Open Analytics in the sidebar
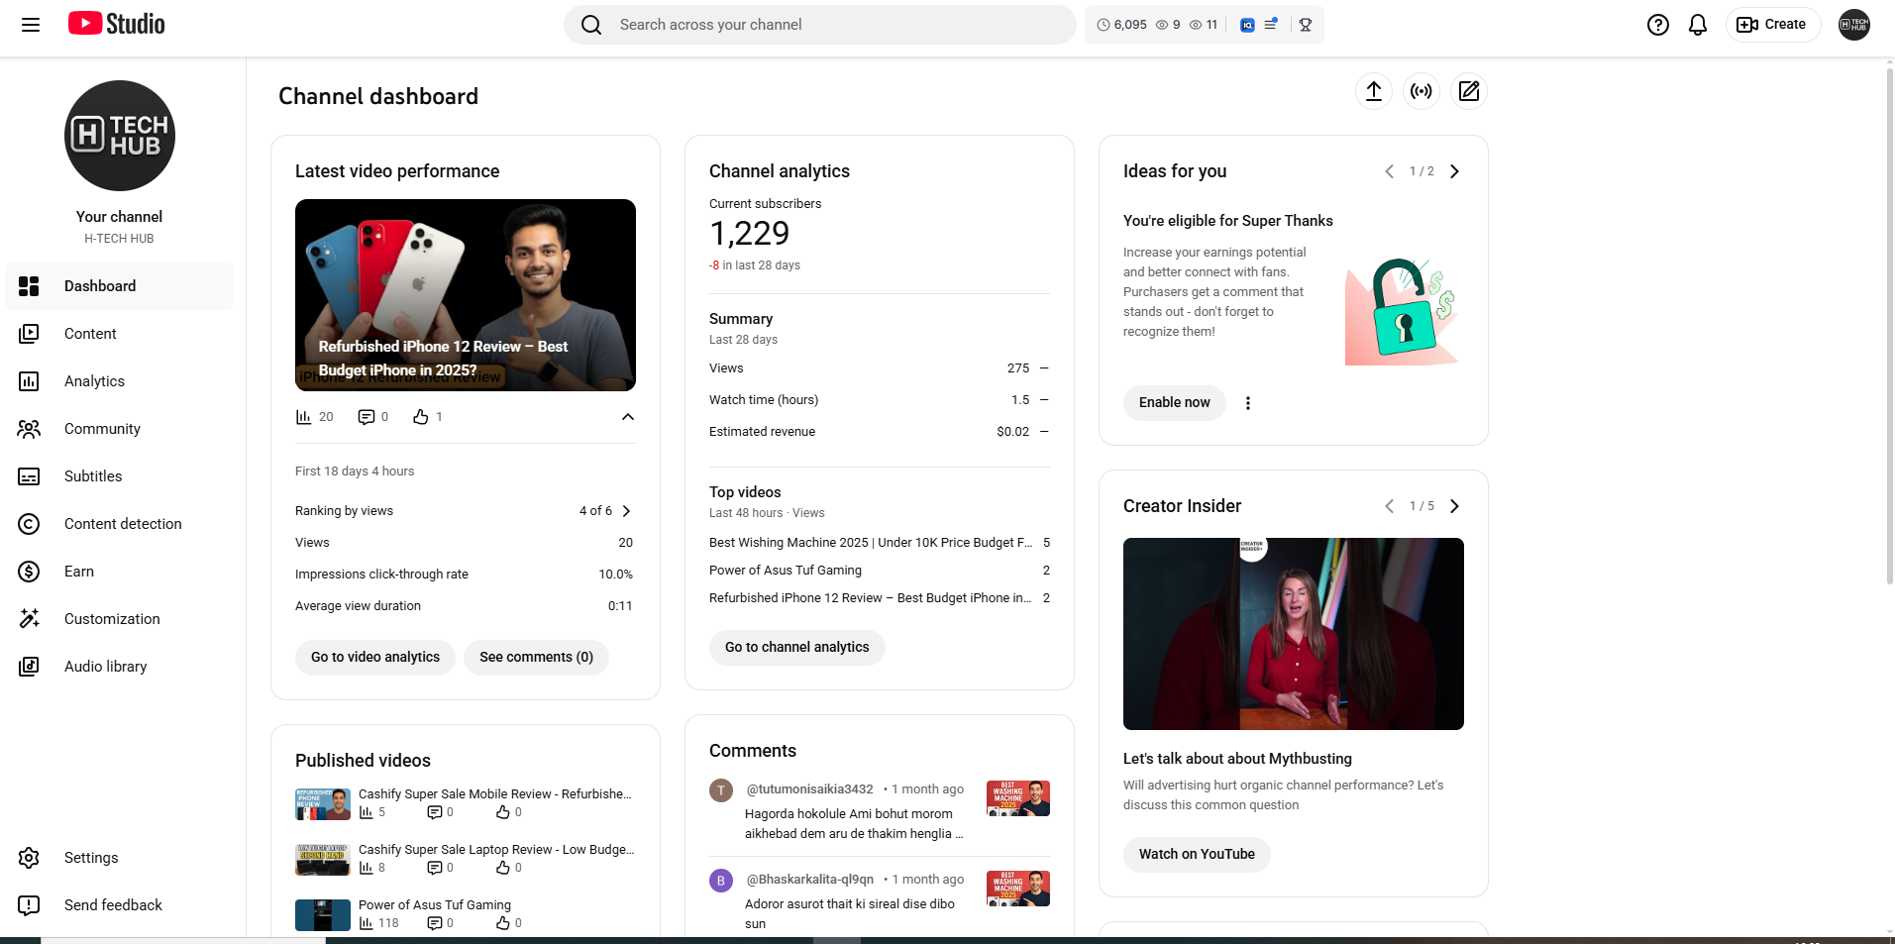This screenshot has height=944, width=1895. tap(94, 381)
